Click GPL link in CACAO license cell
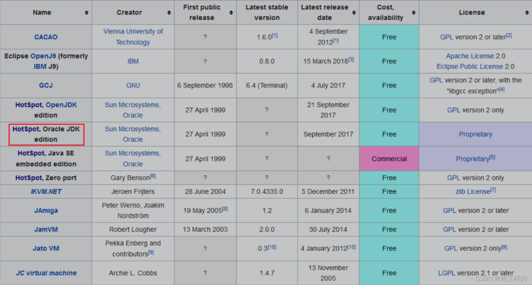The image size is (532, 285). 446,37
